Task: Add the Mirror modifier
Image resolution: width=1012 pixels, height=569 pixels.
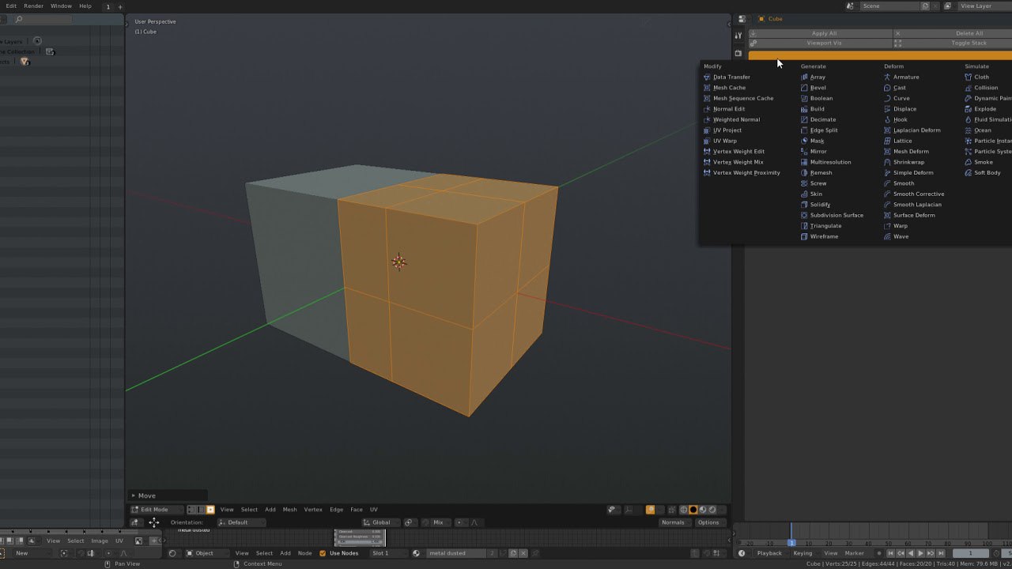Action: (818, 152)
